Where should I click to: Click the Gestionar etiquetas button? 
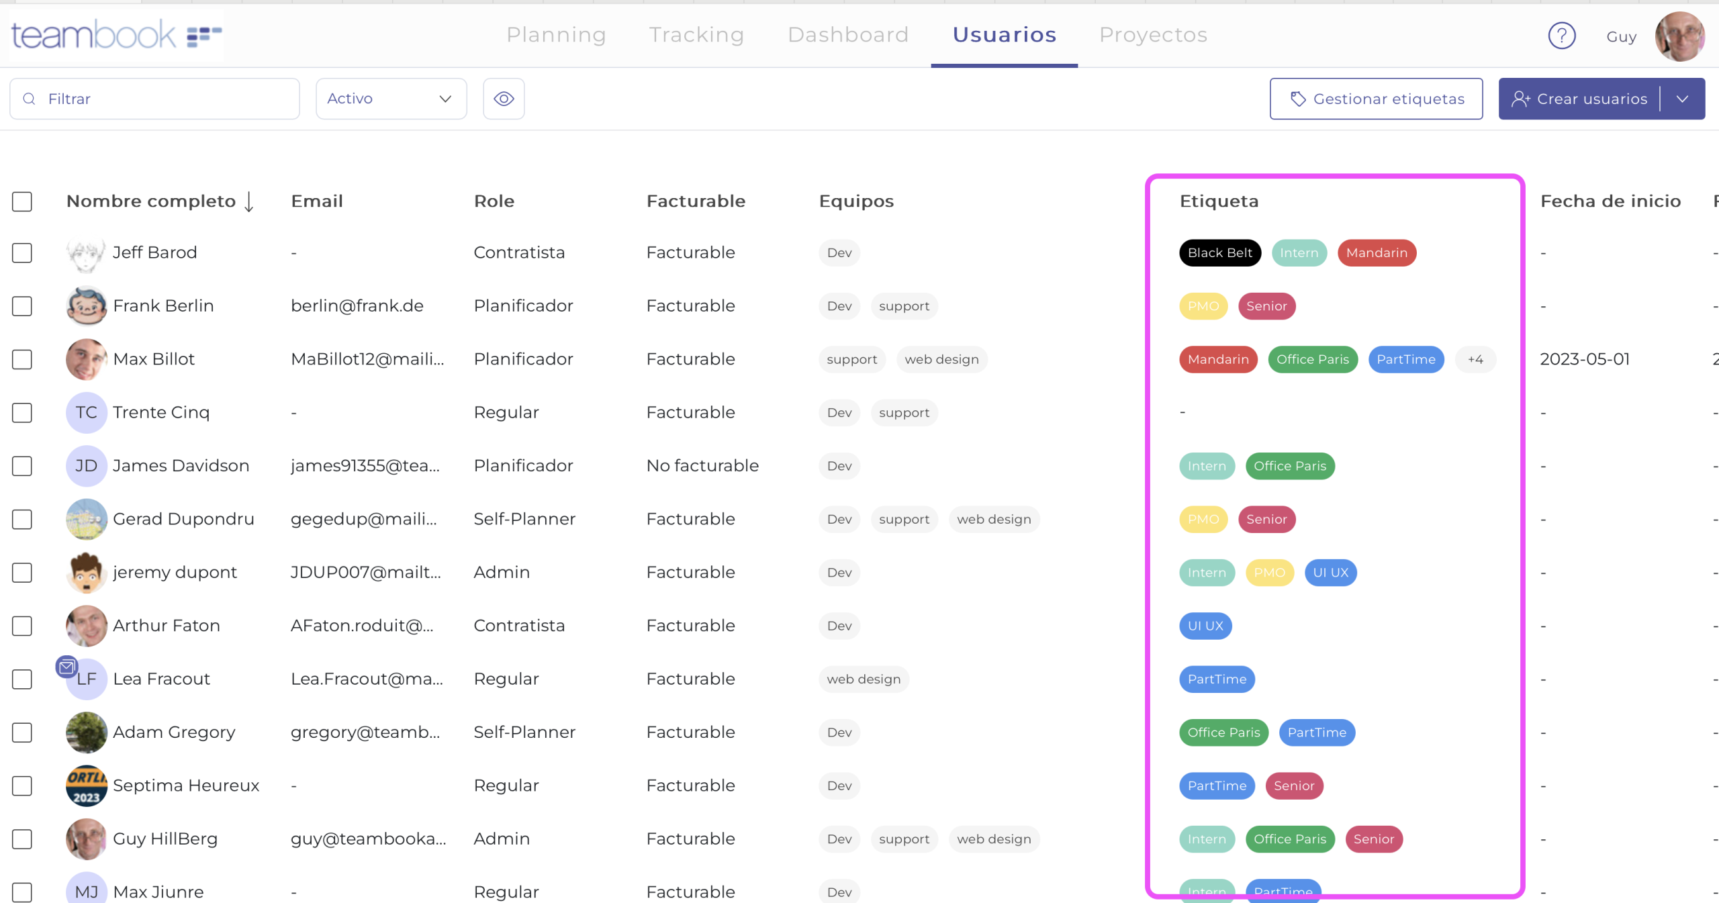1376,99
